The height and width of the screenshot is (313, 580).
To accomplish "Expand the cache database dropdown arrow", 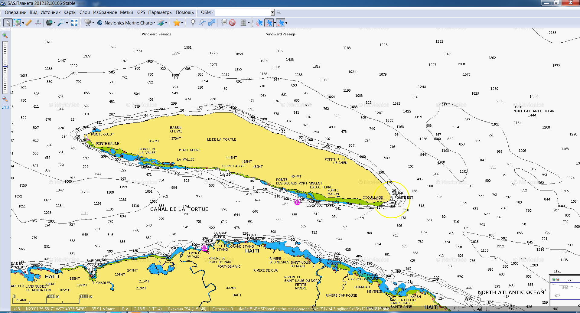I will click(x=249, y=23).
